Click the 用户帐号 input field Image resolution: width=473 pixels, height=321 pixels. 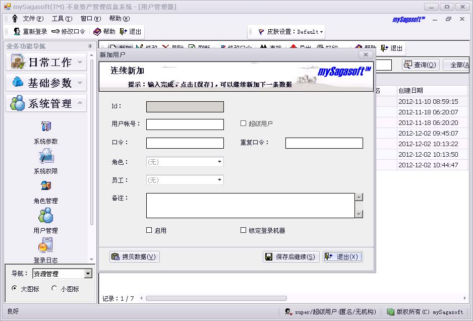coord(185,124)
